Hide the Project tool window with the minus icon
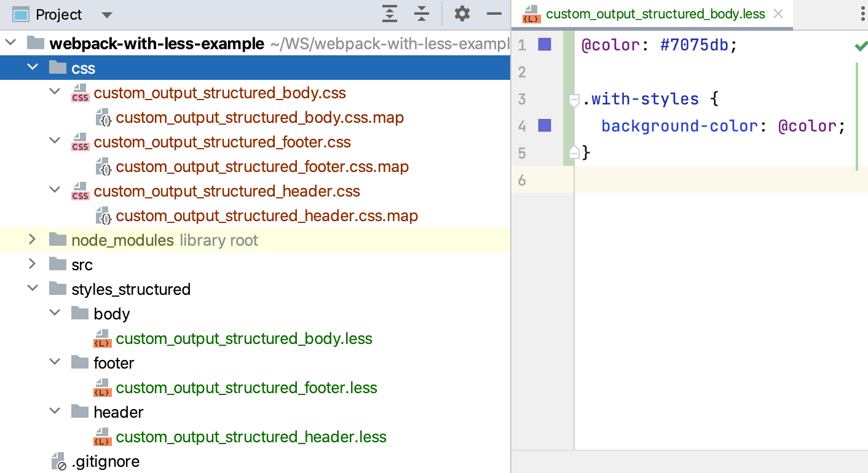Viewport: 868px width, 473px height. click(494, 14)
